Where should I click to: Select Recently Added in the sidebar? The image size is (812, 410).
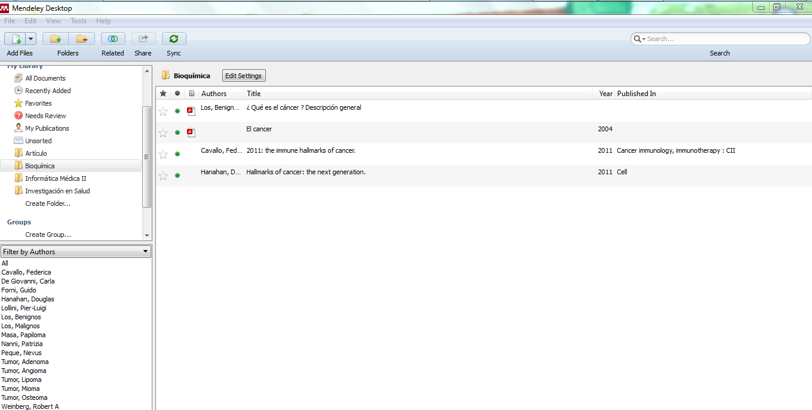pos(48,91)
